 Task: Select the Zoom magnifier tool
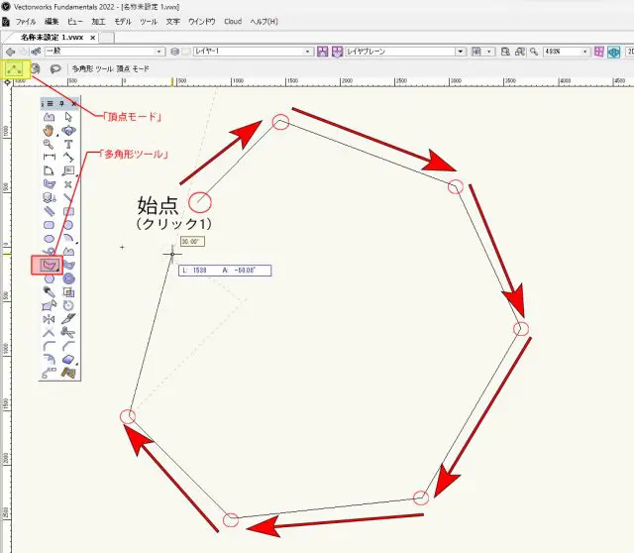coord(49,144)
